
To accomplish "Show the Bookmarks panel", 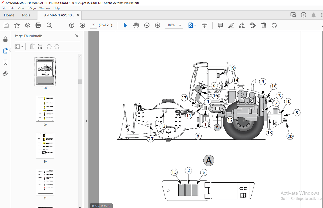I will click(6, 62).
